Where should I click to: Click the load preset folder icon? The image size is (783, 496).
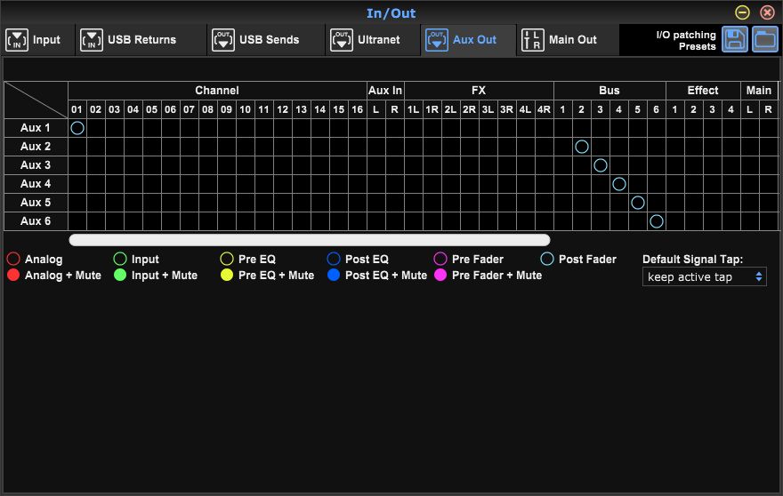[764, 40]
